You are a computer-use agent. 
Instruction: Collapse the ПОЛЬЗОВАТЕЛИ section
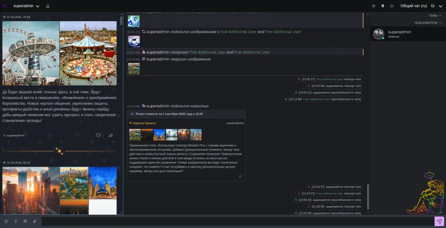pos(428,23)
